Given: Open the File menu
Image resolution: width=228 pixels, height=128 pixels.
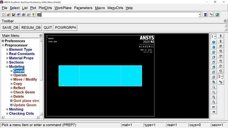Looking at the screenshot, I should pyautogui.click(x=5, y=8).
